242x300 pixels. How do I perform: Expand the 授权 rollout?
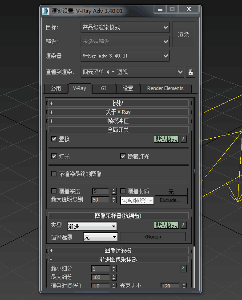(118, 103)
